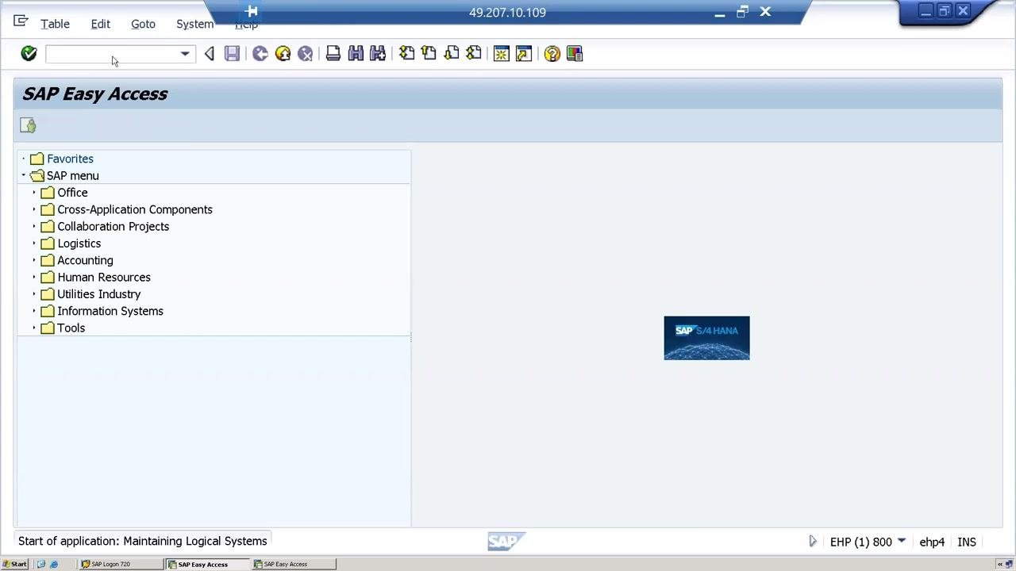Open the System menu
The image size is (1016, 571).
[x=194, y=24]
